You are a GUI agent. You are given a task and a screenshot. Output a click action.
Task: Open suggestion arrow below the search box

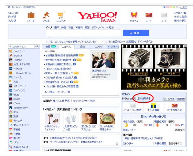click(50, 37)
